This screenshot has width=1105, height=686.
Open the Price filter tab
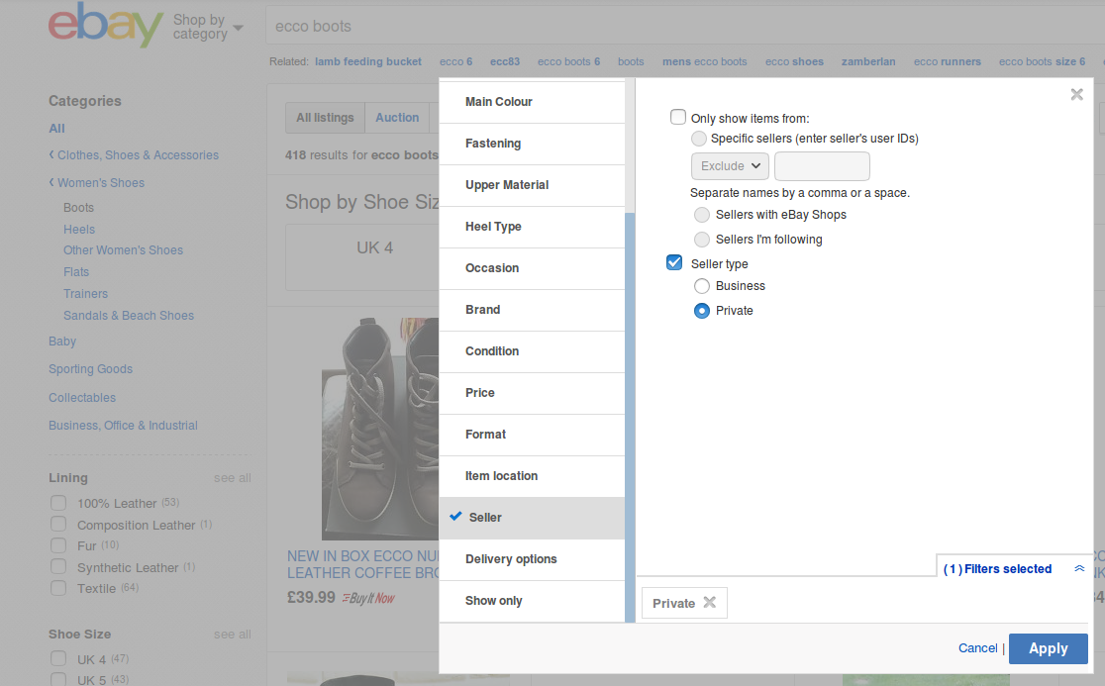point(532,393)
